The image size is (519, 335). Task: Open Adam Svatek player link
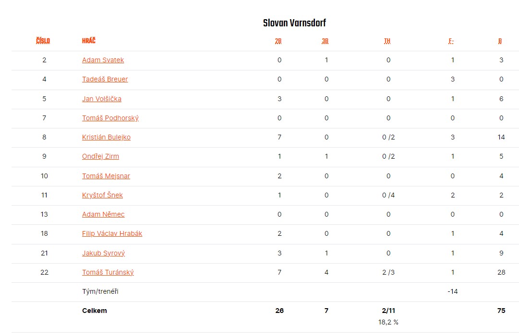[x=103, y=60]
